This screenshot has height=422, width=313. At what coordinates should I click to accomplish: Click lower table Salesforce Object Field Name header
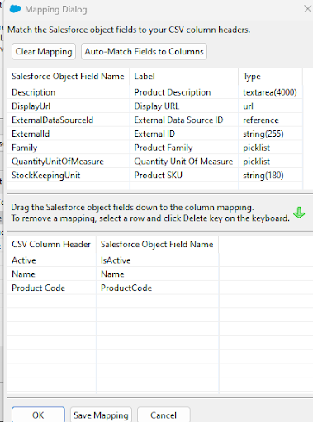157,244
